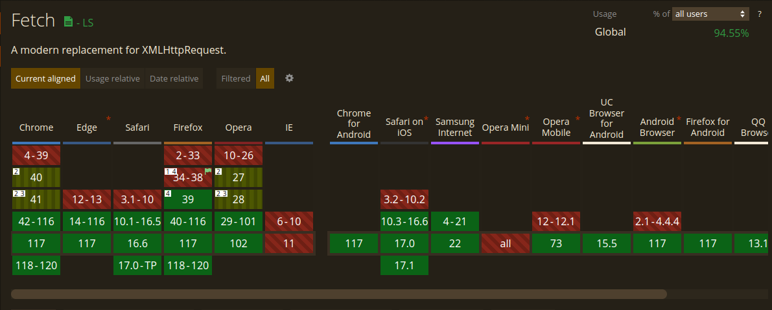Click the Safari 3.1-10 cell
The height and width of the screenshot is (310, 772).
137,199
